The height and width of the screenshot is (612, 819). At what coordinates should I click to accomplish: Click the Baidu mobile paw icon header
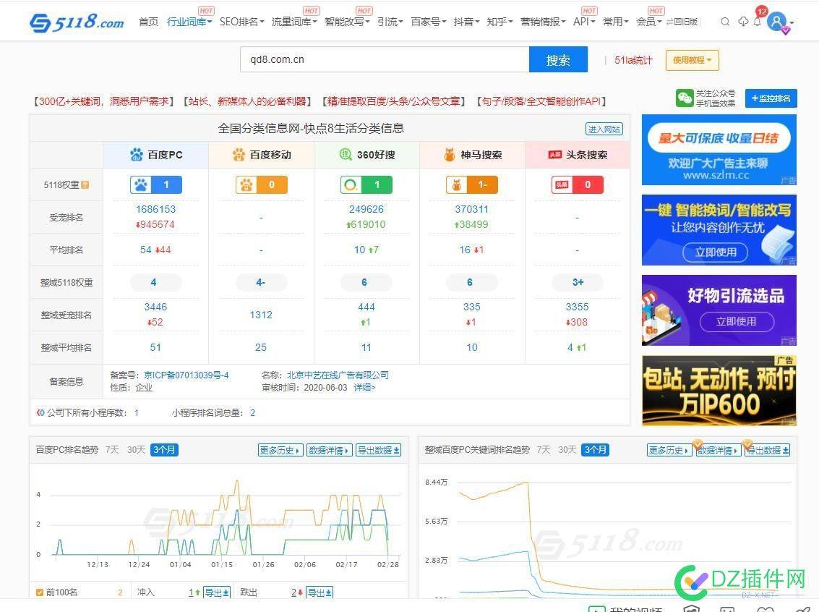239,155
